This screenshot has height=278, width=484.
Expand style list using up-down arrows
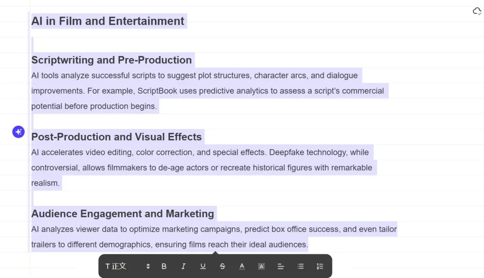click(x=148, y=266)
